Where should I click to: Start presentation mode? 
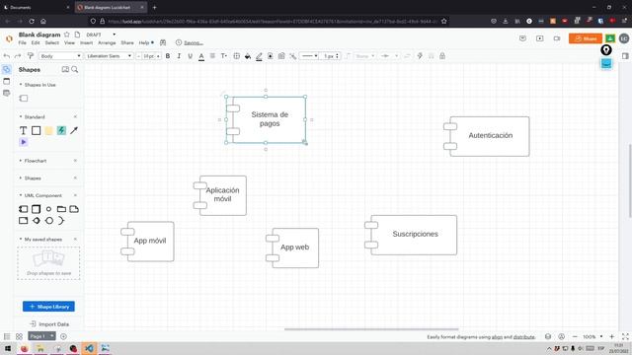point(540,38)
